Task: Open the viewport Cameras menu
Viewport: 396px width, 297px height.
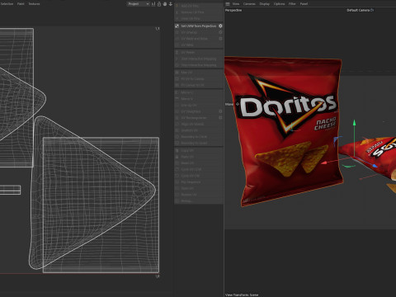Action: 249,4
